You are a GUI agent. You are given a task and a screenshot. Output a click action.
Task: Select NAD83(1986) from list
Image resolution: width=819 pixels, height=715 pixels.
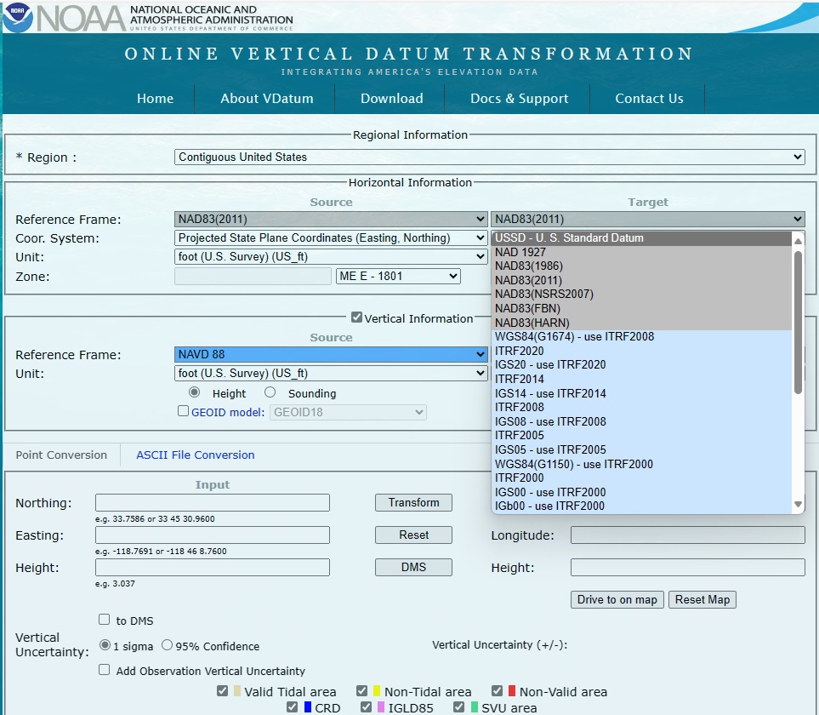point(641,266)
